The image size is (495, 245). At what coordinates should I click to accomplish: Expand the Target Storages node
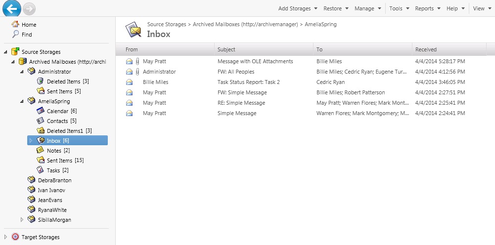pyautogui.click(x=5, y=237)
